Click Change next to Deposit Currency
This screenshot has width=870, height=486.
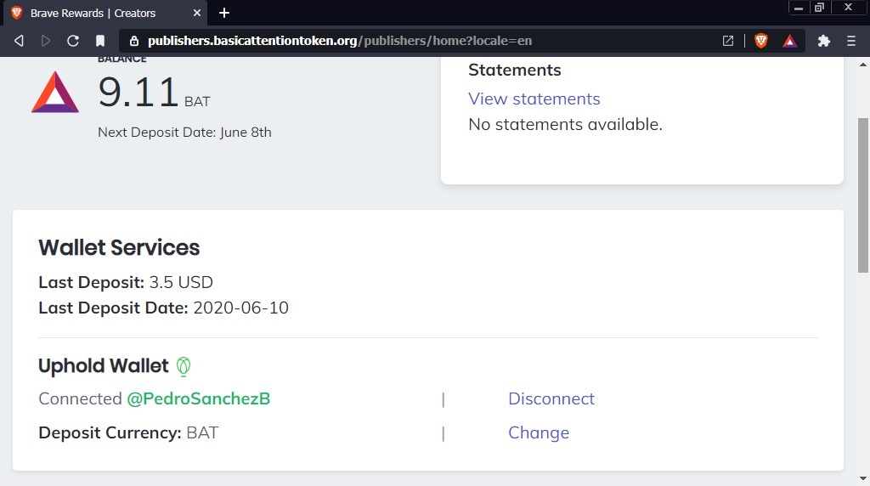tap(539, 432)
